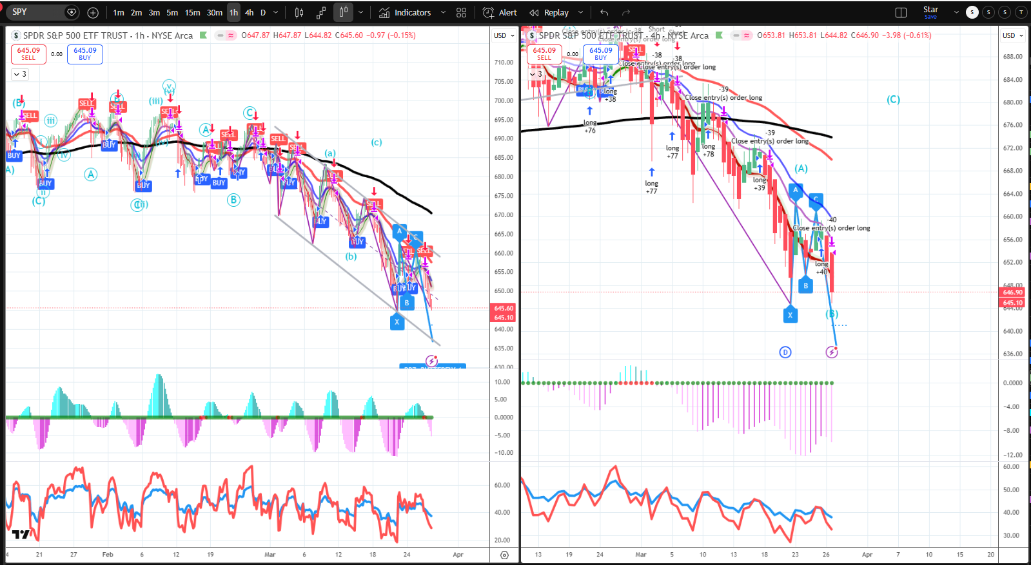
Task: Choose the step line chart style icon
Action: coord(321,12)
